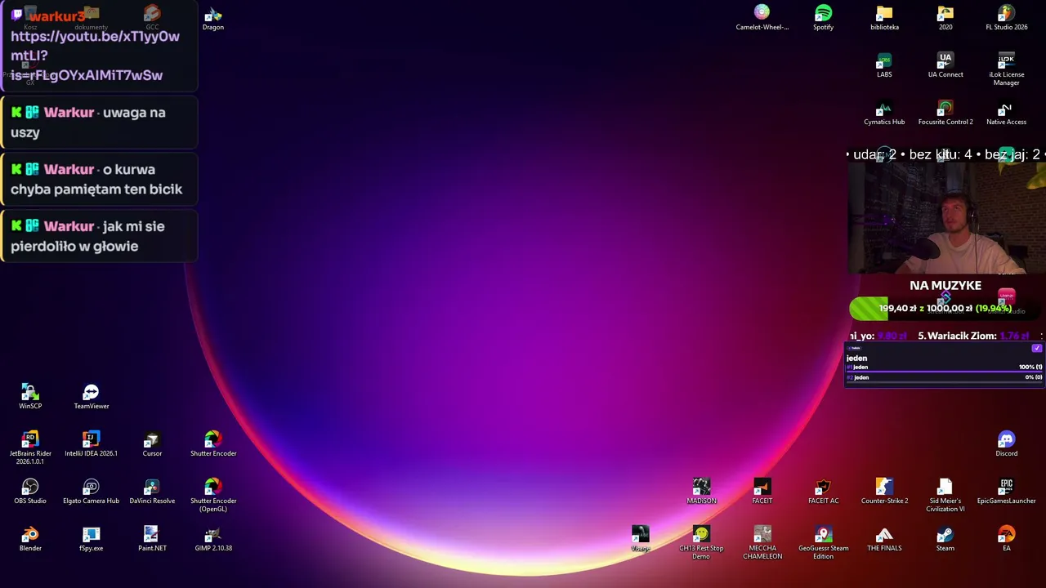Open the Blender shortcut
The image size is (1046, 588).
[x=30, y=539]
